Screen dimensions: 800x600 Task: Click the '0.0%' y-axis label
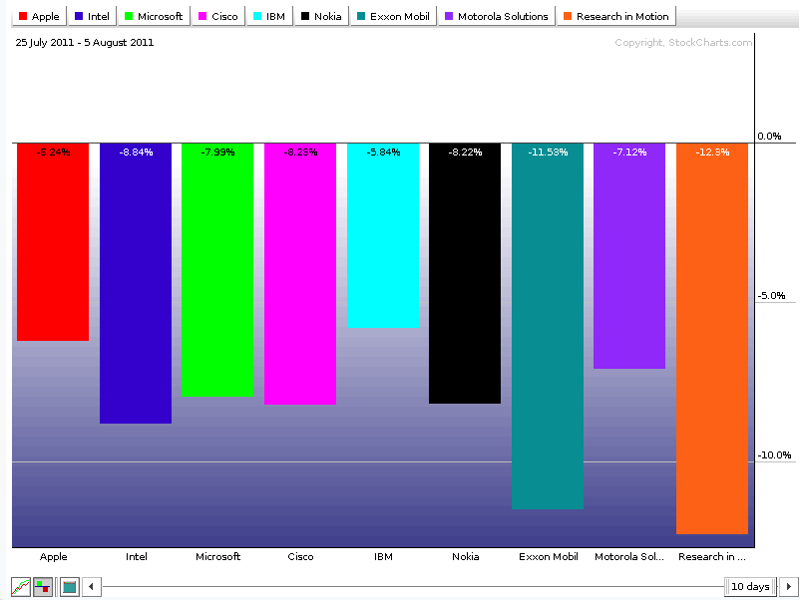pos(769,137)
